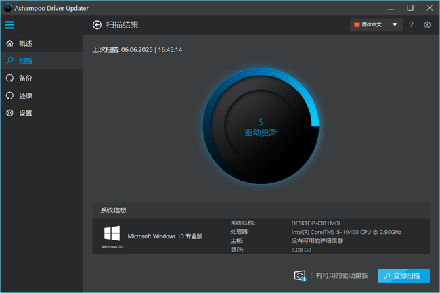Click the driver update icon near the bottom

point(301,275)
